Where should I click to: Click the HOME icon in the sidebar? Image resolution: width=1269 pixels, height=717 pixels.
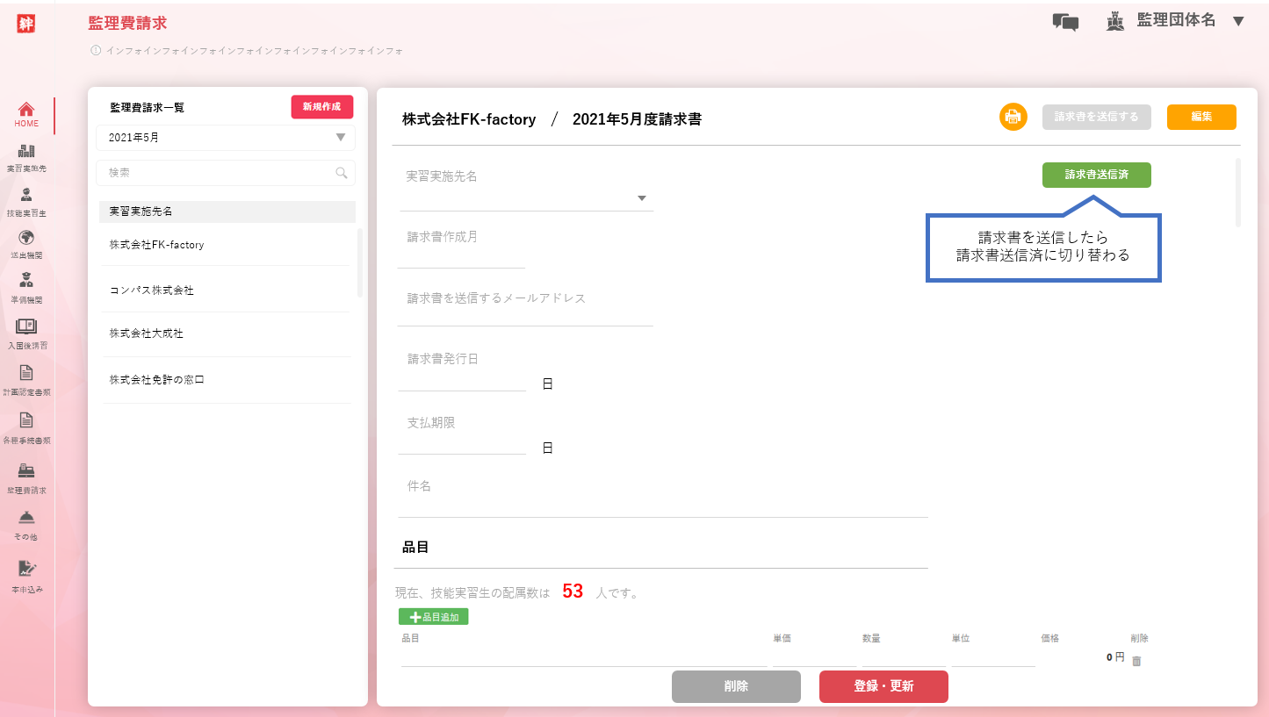(26, 111)
